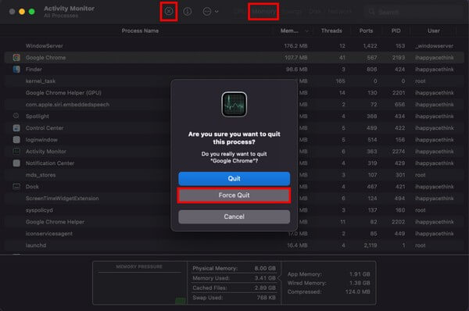Viewport: 469px width, 311px height.
Task: Sort by PID column header
Action: point(396,30)
